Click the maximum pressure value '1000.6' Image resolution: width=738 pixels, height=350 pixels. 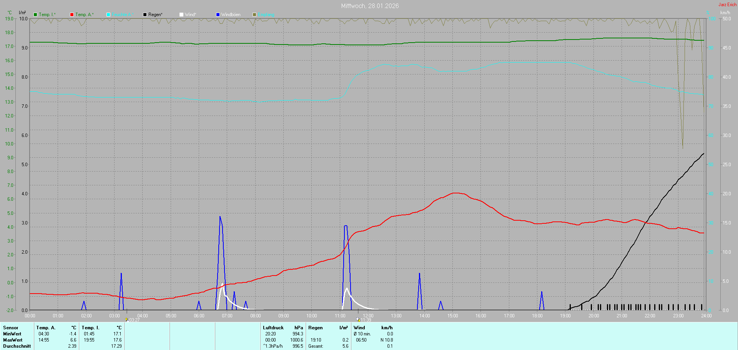click(297, 340)
